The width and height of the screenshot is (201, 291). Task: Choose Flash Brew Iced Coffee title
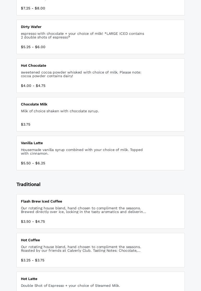point(42,201)
